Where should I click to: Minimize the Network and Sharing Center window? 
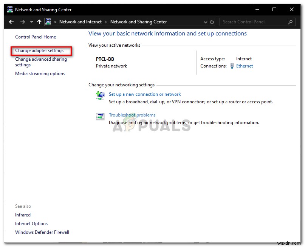pos(257,9)
